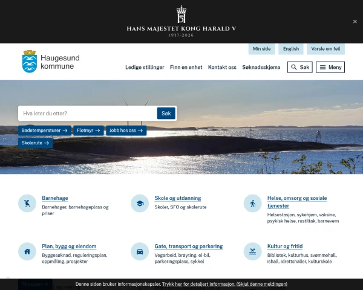Focus the 'Hva leter du etter?' search field
Screen dimensions: 363x290
tap(88, 114)
